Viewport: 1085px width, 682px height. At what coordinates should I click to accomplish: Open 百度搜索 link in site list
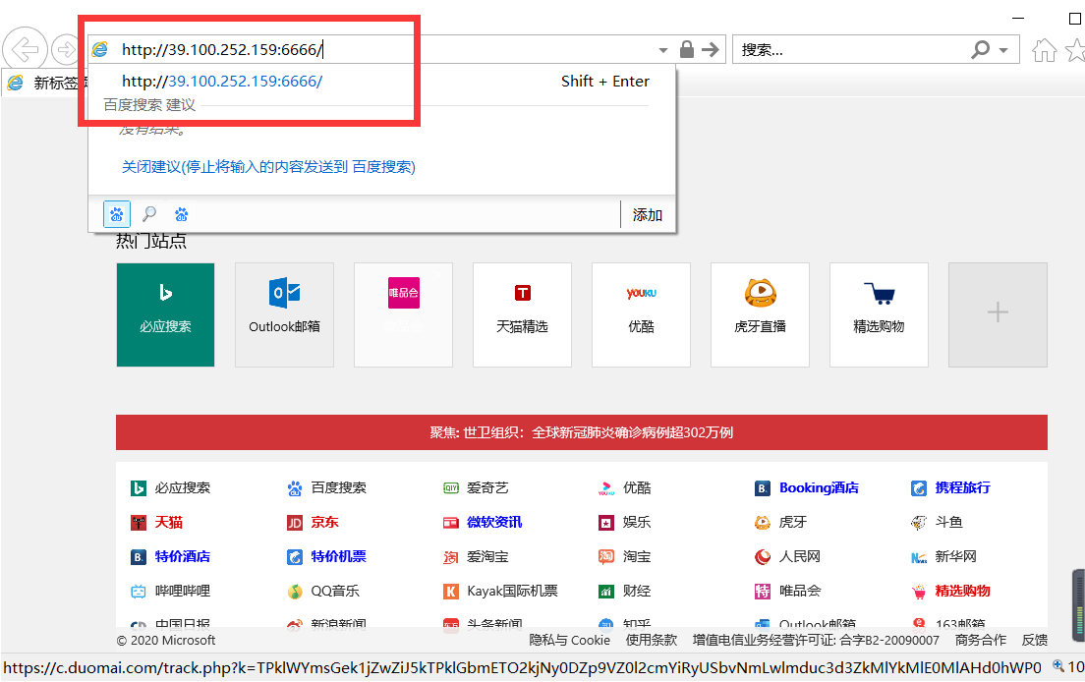[338, 487]
